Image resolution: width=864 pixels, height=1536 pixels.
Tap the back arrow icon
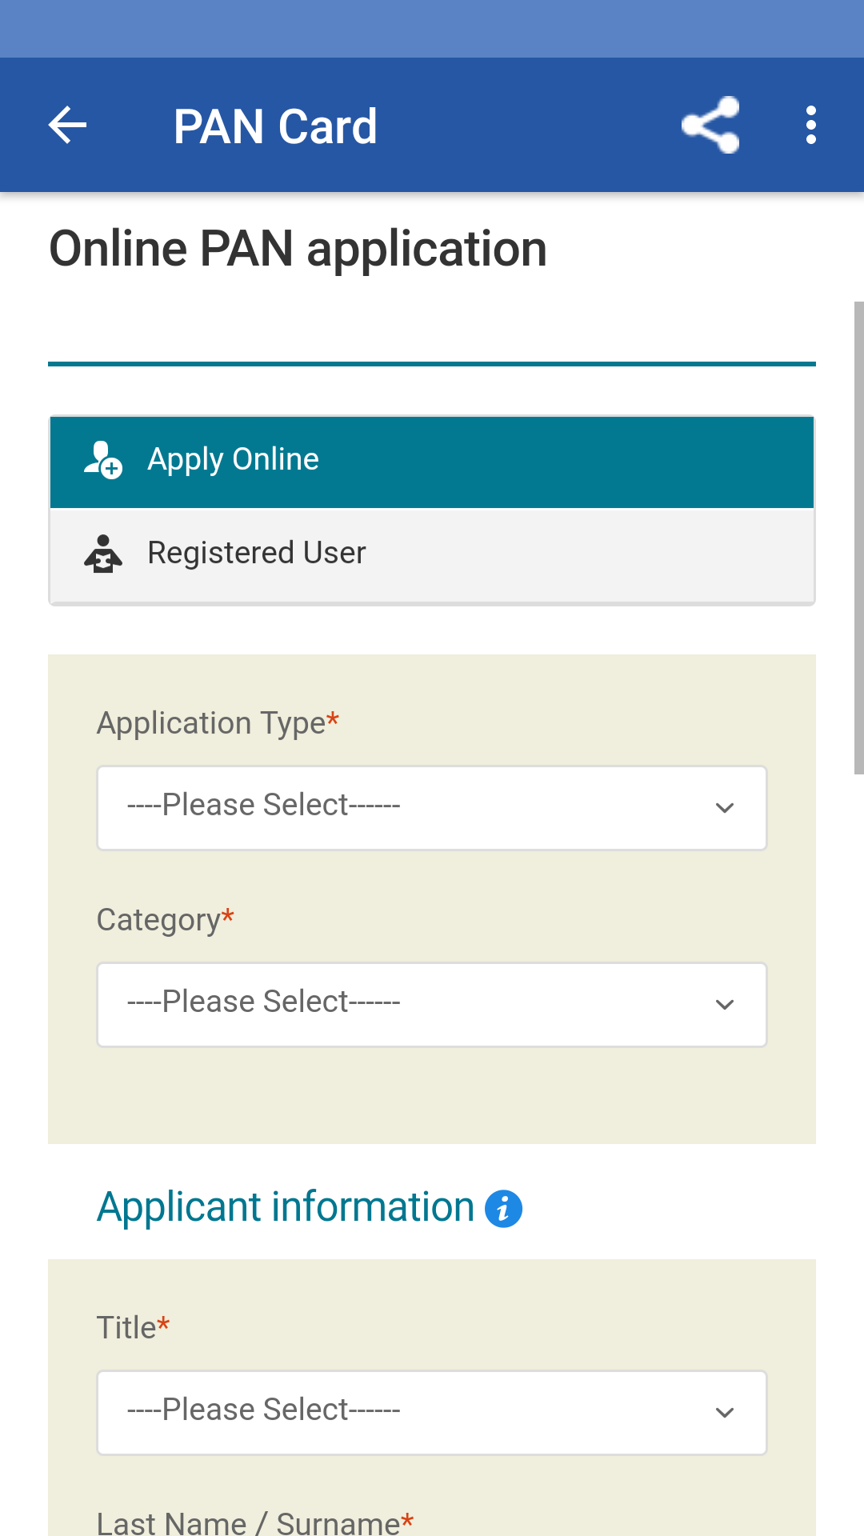tap(68, 126)
